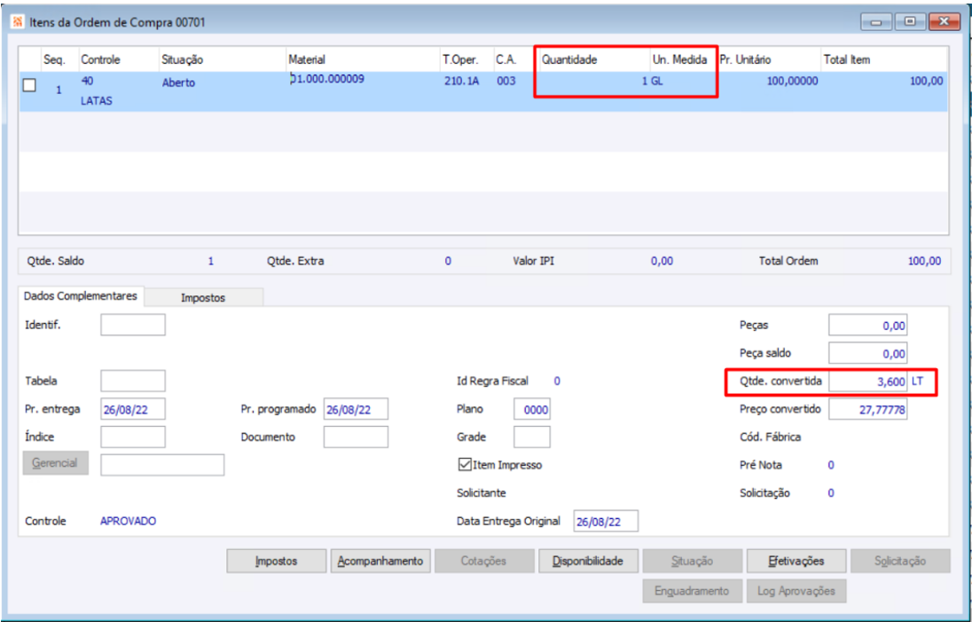972x622 pixels.
Task: Click the Total Ordem value 100,00
Action: pyautogui.click(x=924, y=261)
